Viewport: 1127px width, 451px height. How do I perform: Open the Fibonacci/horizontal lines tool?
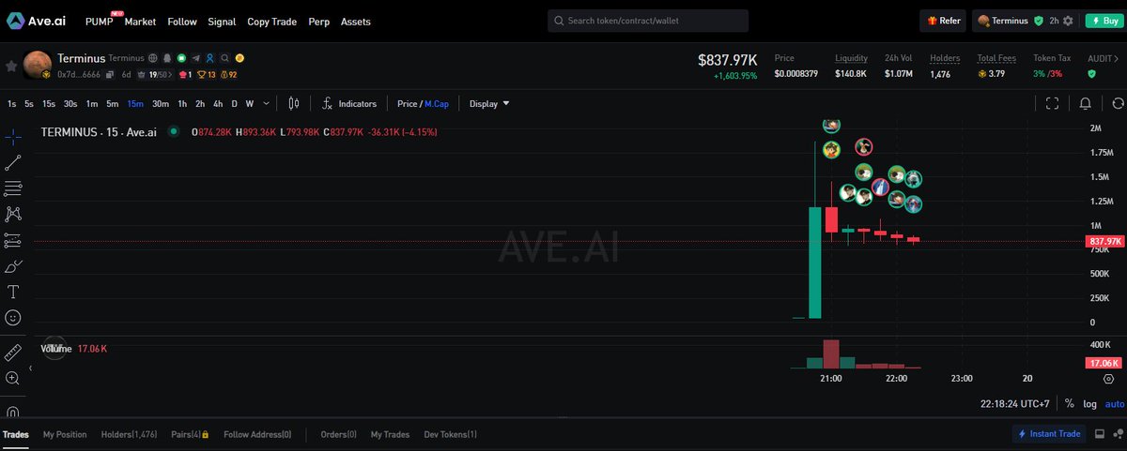point(13,188)
